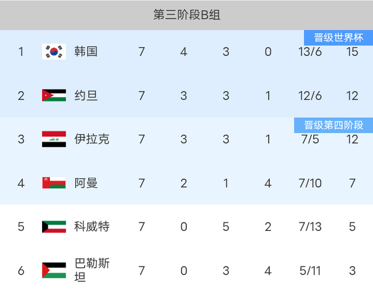Viewport: 373px width, 291px height.
Task: Click the South Korea flag icon
Action: (54, 52)
